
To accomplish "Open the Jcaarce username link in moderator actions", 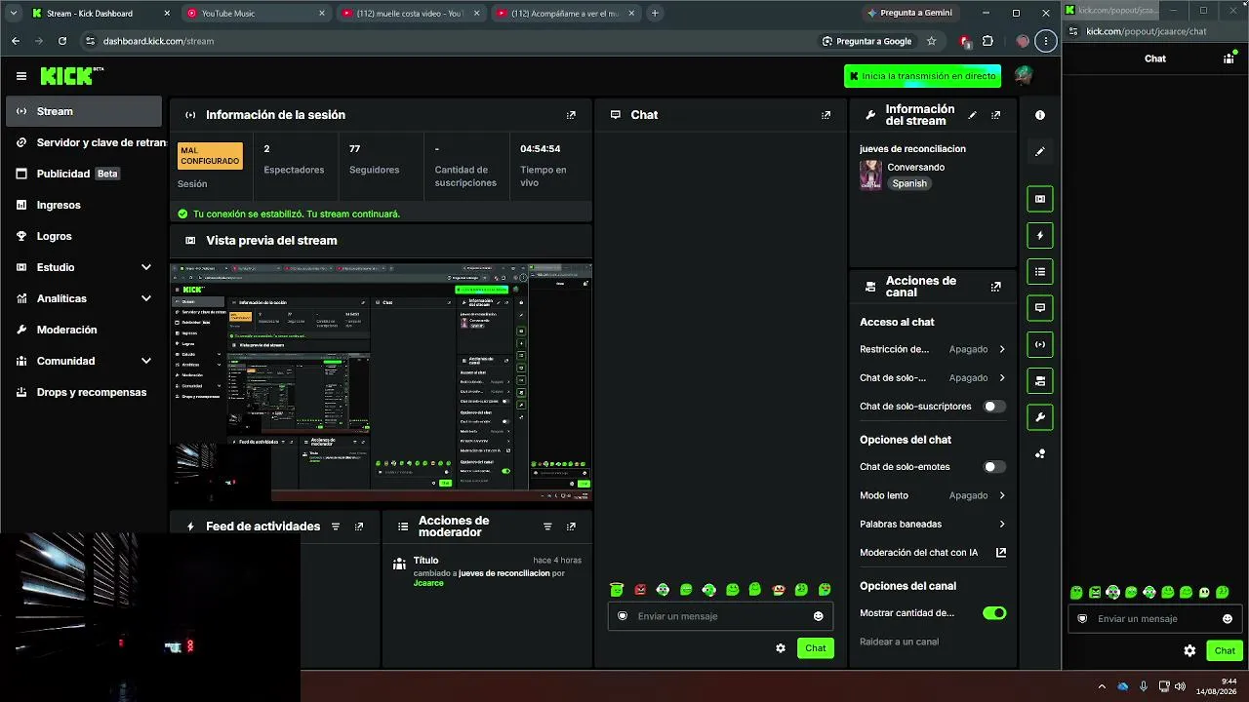I will point(428,583).
